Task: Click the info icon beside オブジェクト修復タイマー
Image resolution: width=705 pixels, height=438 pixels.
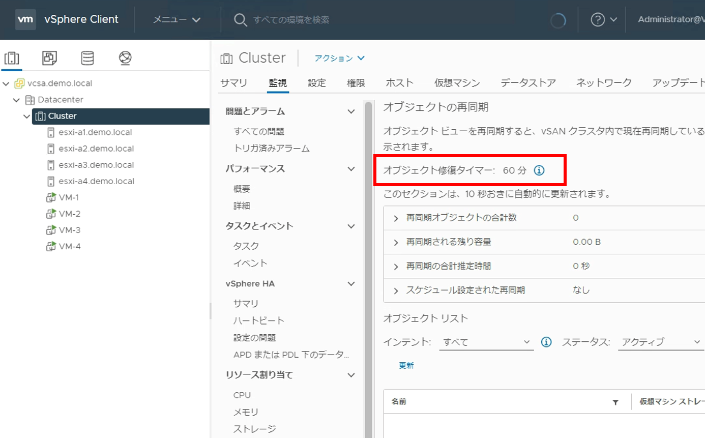Action: [539, 170]
